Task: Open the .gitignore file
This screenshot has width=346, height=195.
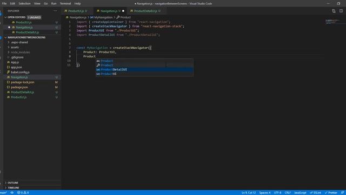Action: pos(17,57)
